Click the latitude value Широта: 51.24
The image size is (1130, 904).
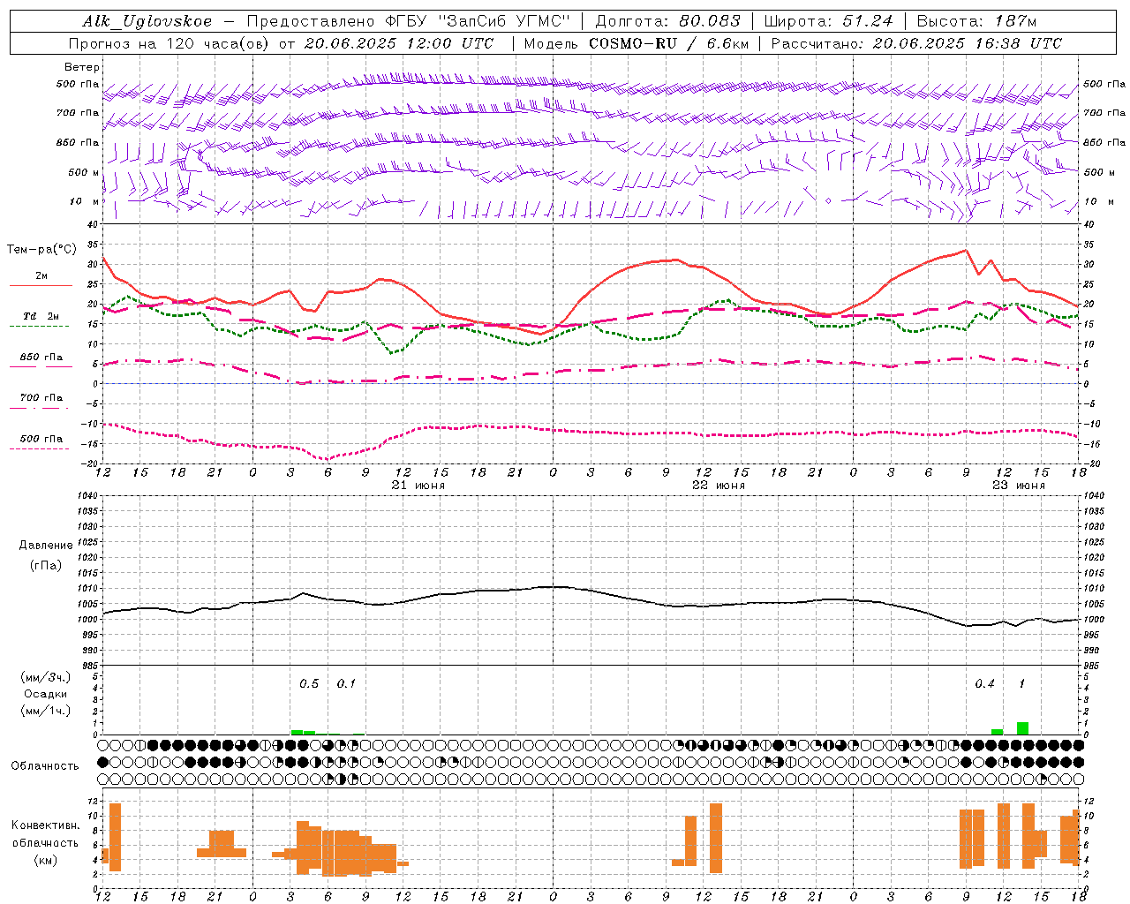point(828,21)
